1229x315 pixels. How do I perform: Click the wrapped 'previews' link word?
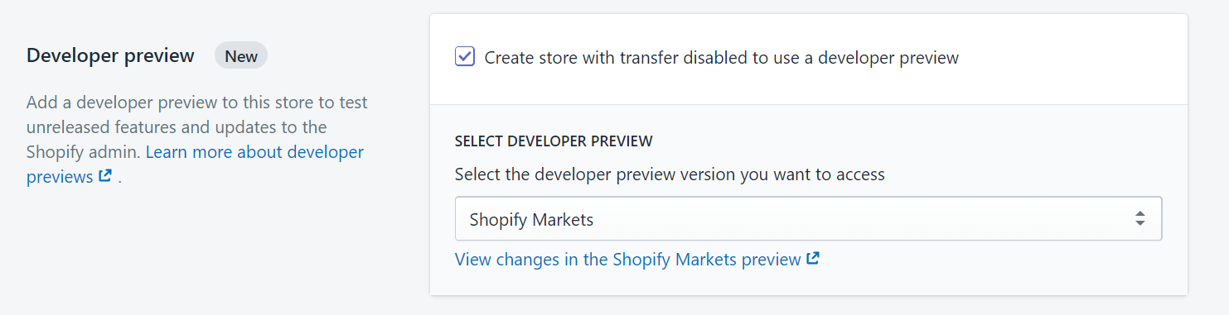click(x=60, y=177)
